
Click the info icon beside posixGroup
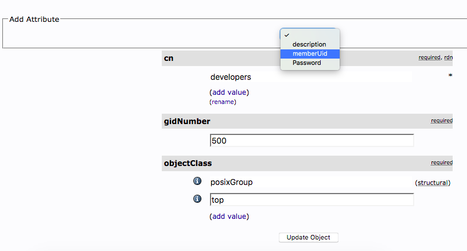coord(197,182)
